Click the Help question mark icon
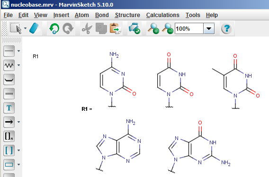This screenshot has height=177, width=269. tap(227, 28)
